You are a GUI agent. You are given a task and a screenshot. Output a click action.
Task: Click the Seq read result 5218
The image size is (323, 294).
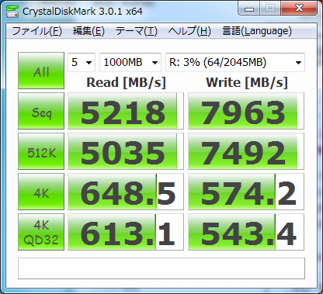tap(126, 111)
